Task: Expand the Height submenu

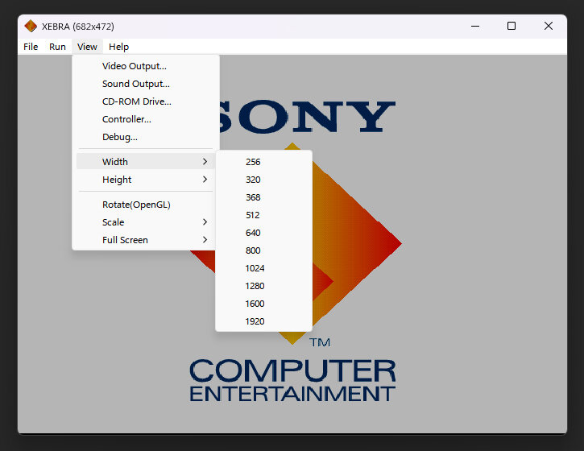Action: (145, 180)
